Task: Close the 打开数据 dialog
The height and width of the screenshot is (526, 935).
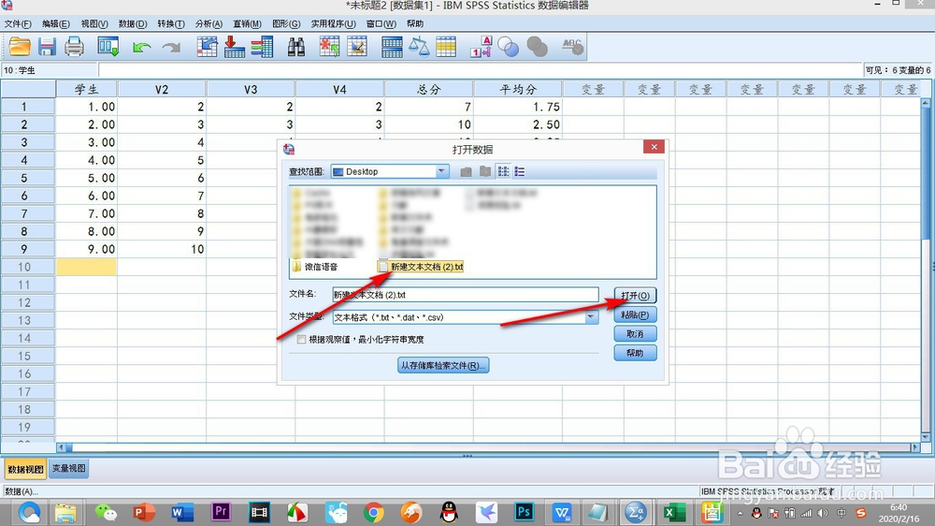Action: (x=654, y=147)
